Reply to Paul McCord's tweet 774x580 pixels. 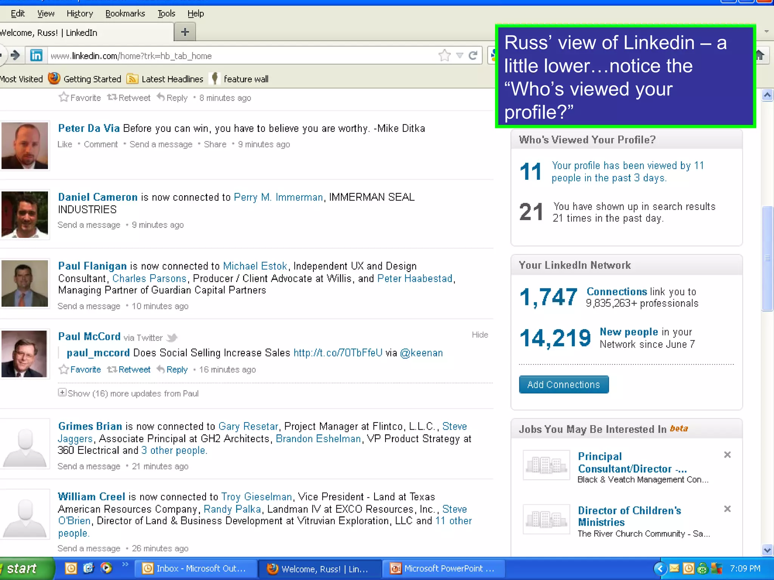click(x=172, y=369)
